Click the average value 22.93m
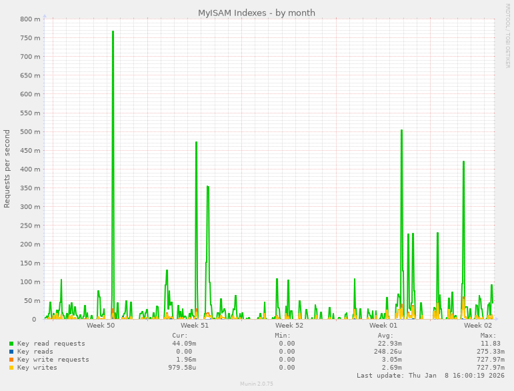Viewport: 514px width, 391px height. (x=389, y=344)
